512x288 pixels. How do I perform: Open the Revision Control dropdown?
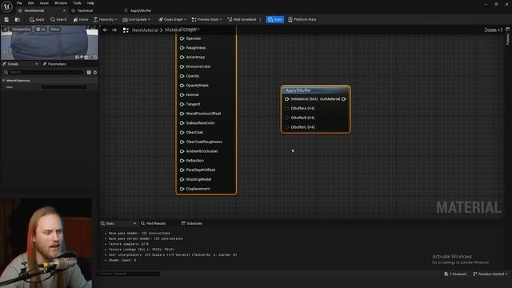pyautogui.click(x=490, y=274)
